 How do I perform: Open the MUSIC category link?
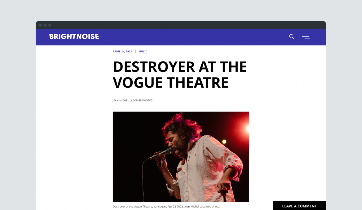coord(143,51)
